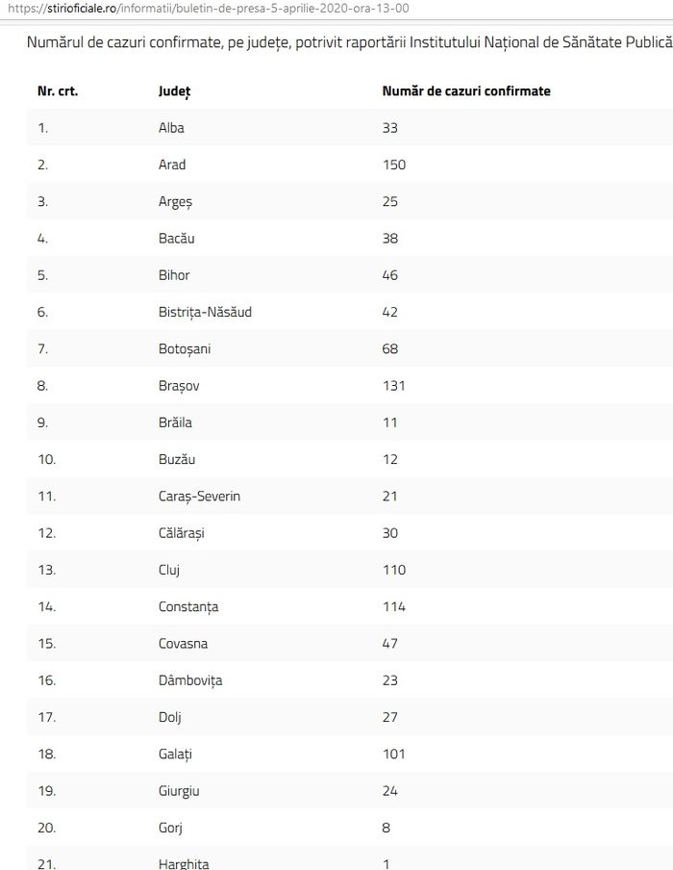Screen dimensions: 673x870
Task: Select the Alba county row name
Action: click(x=171, y=128)
